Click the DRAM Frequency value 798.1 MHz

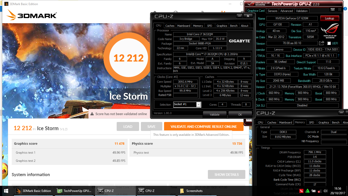(x=314, y=152)
